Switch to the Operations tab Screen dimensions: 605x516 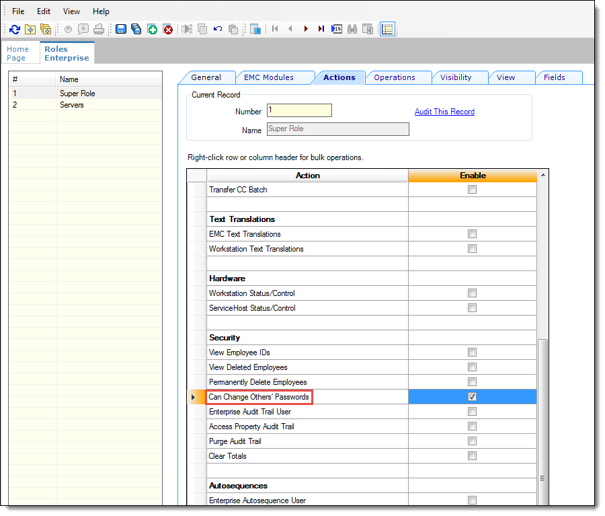pyautogui.click(x=398, y=77)
